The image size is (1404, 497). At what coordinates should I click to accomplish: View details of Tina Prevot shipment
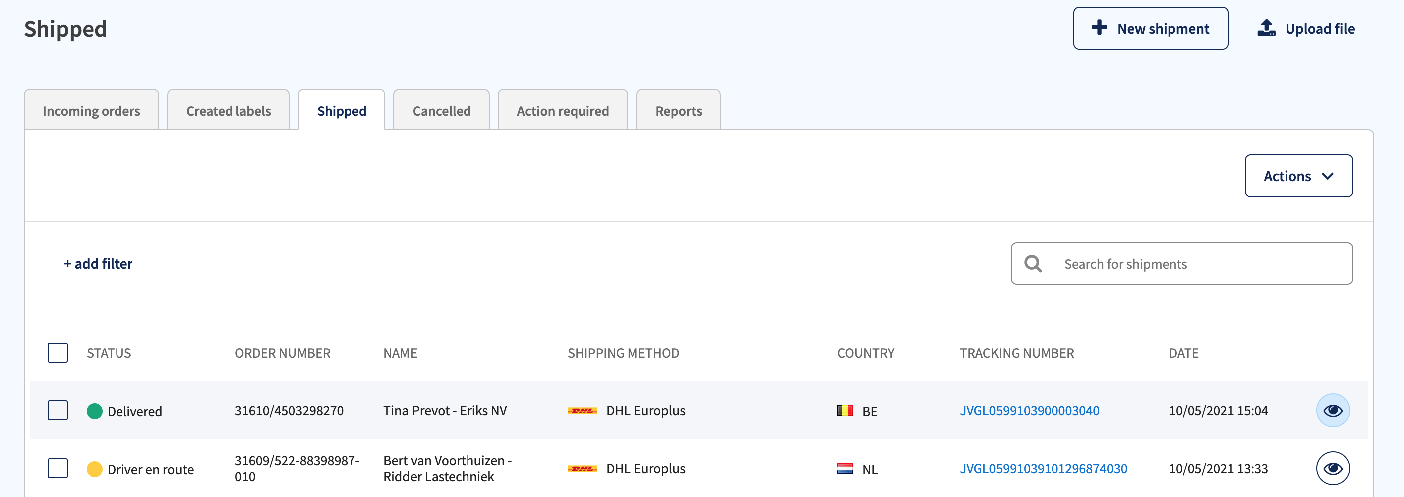1333,410
